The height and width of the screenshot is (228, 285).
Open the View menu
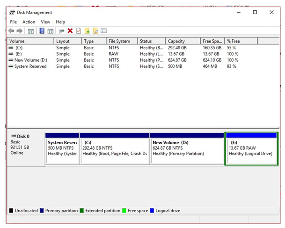pyautogui.click(x=45, y=22)
